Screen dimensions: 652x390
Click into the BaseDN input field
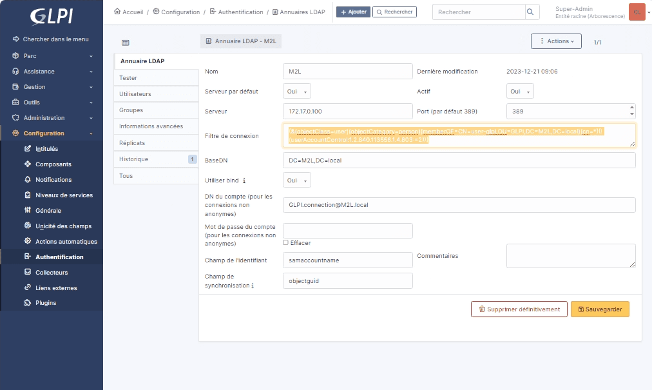tap(459, 160)
